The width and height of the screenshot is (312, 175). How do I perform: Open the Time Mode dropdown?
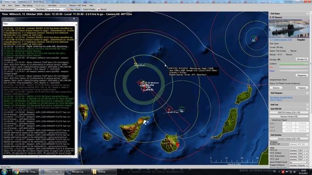click(x=56, y=9)
